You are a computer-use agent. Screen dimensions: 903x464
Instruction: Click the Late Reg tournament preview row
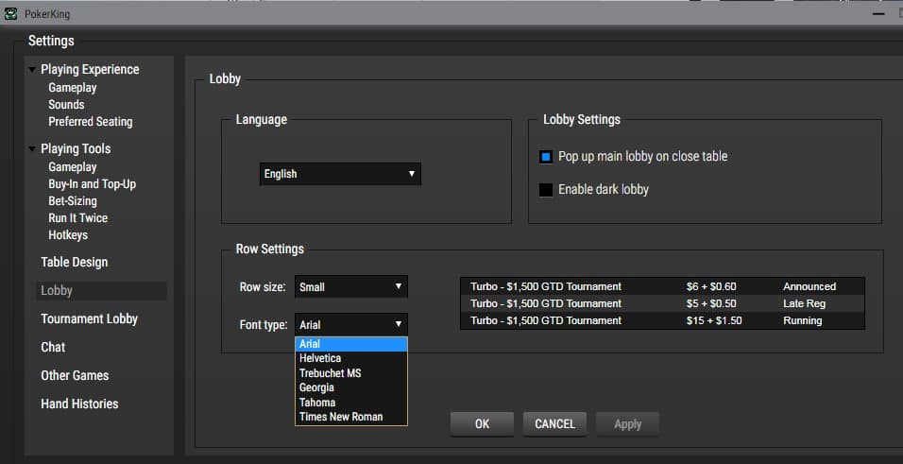pyautogui.click(x=662, y=303)
